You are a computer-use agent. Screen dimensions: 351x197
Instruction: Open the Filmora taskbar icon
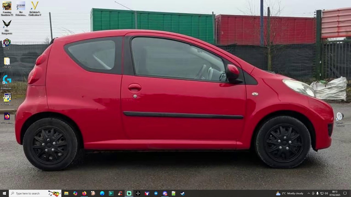pos(111,193)
